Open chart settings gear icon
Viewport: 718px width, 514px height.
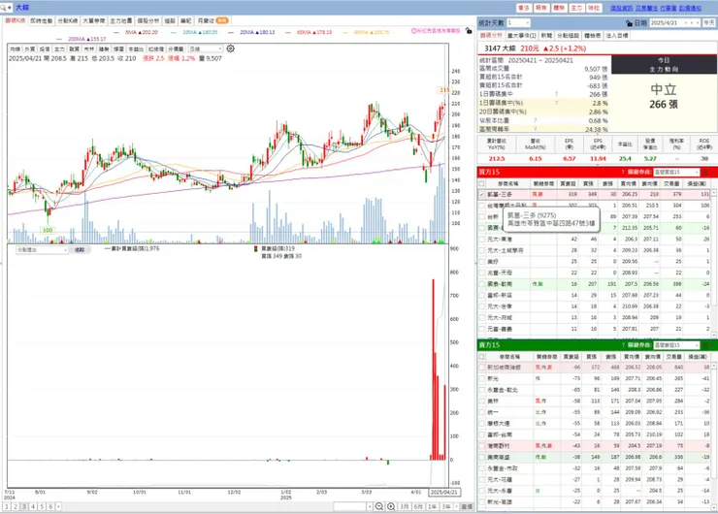point(230,48)
